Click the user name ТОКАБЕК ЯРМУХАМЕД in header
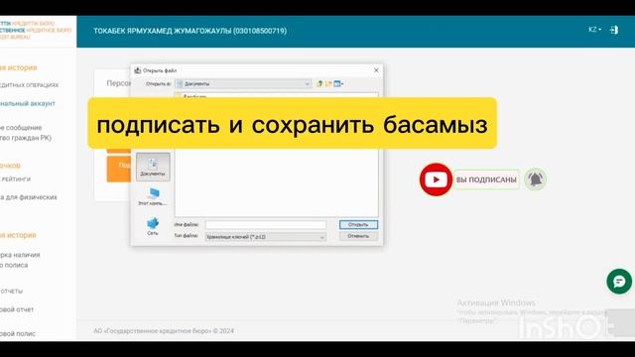 (190, 31)
